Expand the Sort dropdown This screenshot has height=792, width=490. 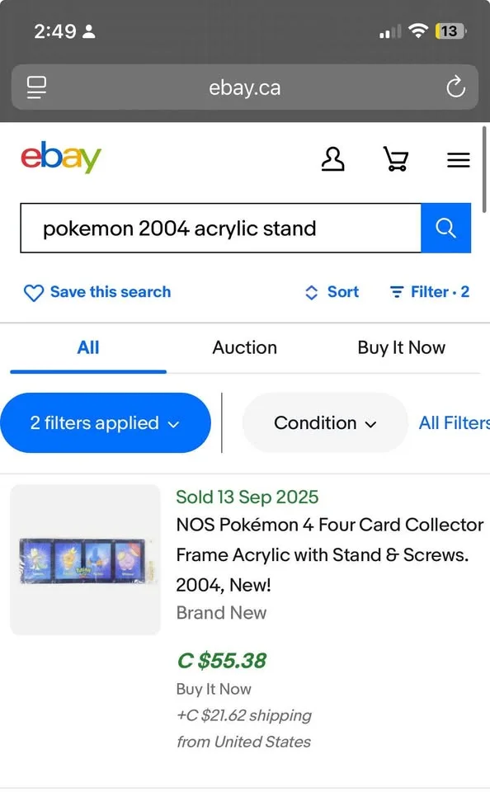click(x=332, y=292)
